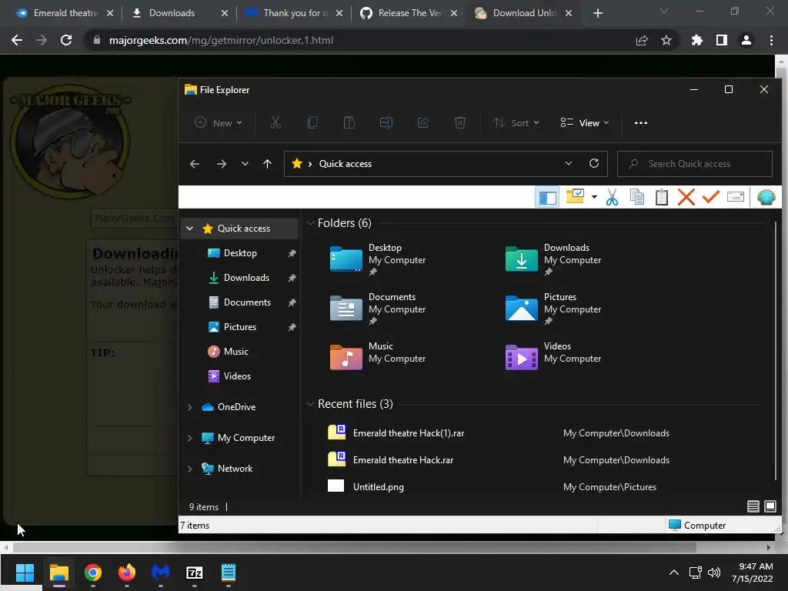Go up one folder level

267,164
